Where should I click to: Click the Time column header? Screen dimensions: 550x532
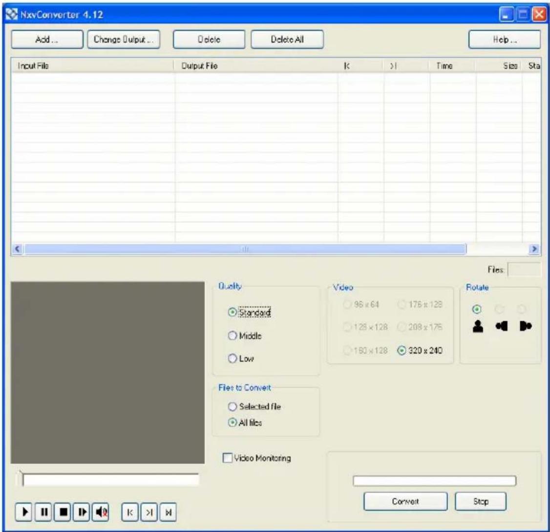(x=452, y=65)
